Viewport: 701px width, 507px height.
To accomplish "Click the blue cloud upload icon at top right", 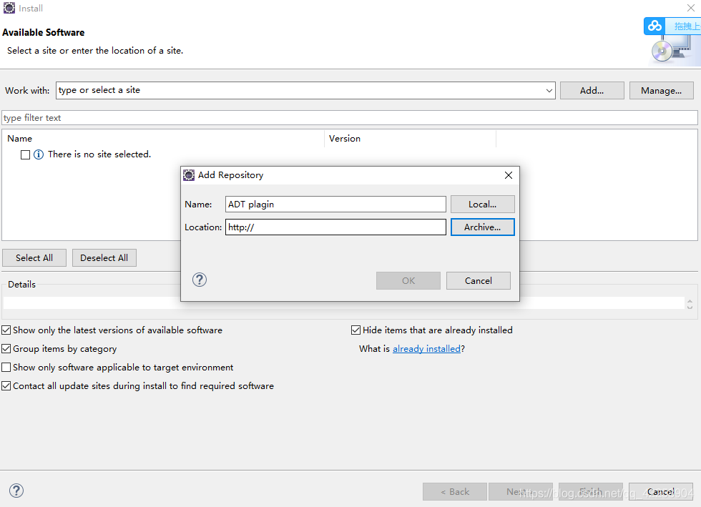I will click(654, 26).
